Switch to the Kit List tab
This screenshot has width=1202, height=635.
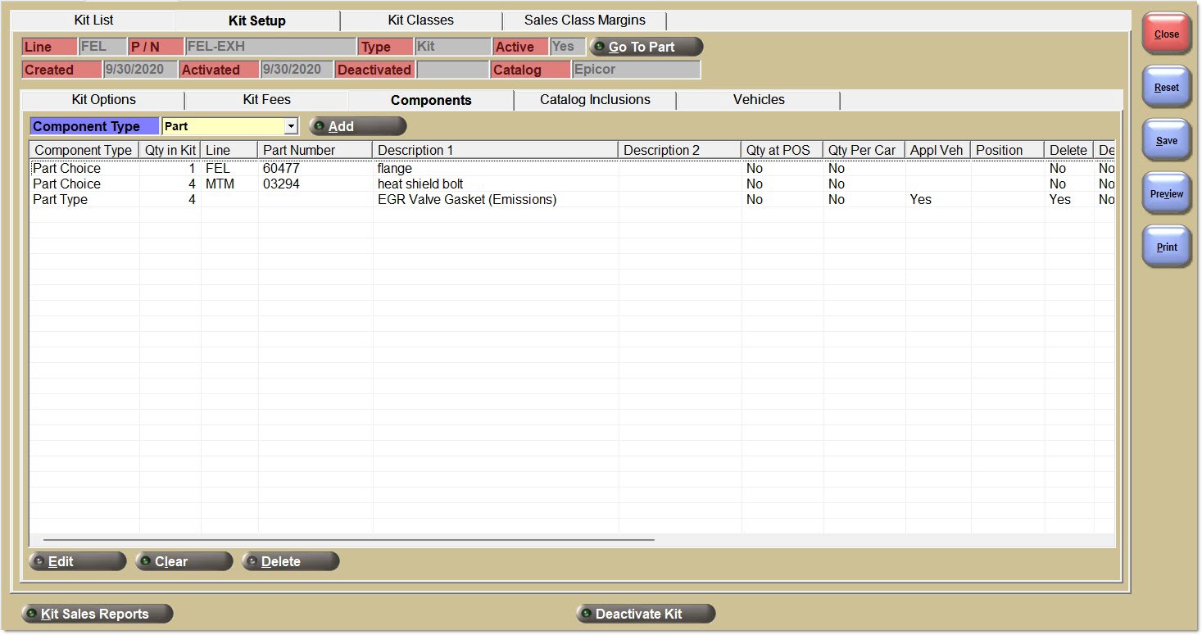point(93,20)
